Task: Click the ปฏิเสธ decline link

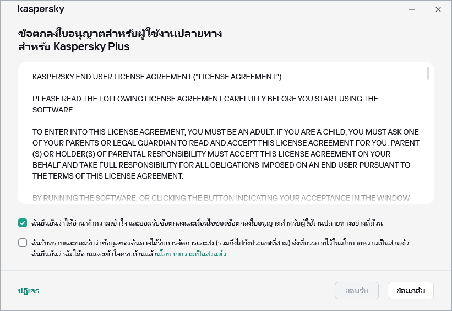Action: click(x=29, y=291)
